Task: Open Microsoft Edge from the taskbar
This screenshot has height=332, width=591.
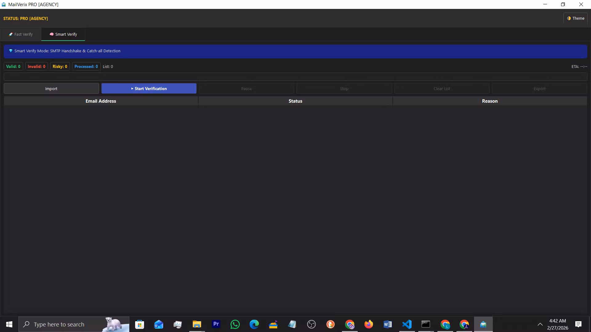Action: [254, 324]
